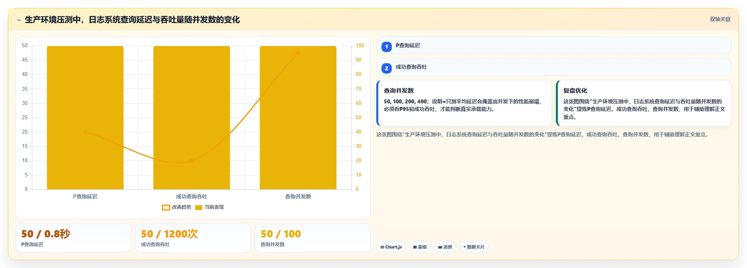Click the caption beginning 这张图围绕 below the cards

[x=543, y=134]
